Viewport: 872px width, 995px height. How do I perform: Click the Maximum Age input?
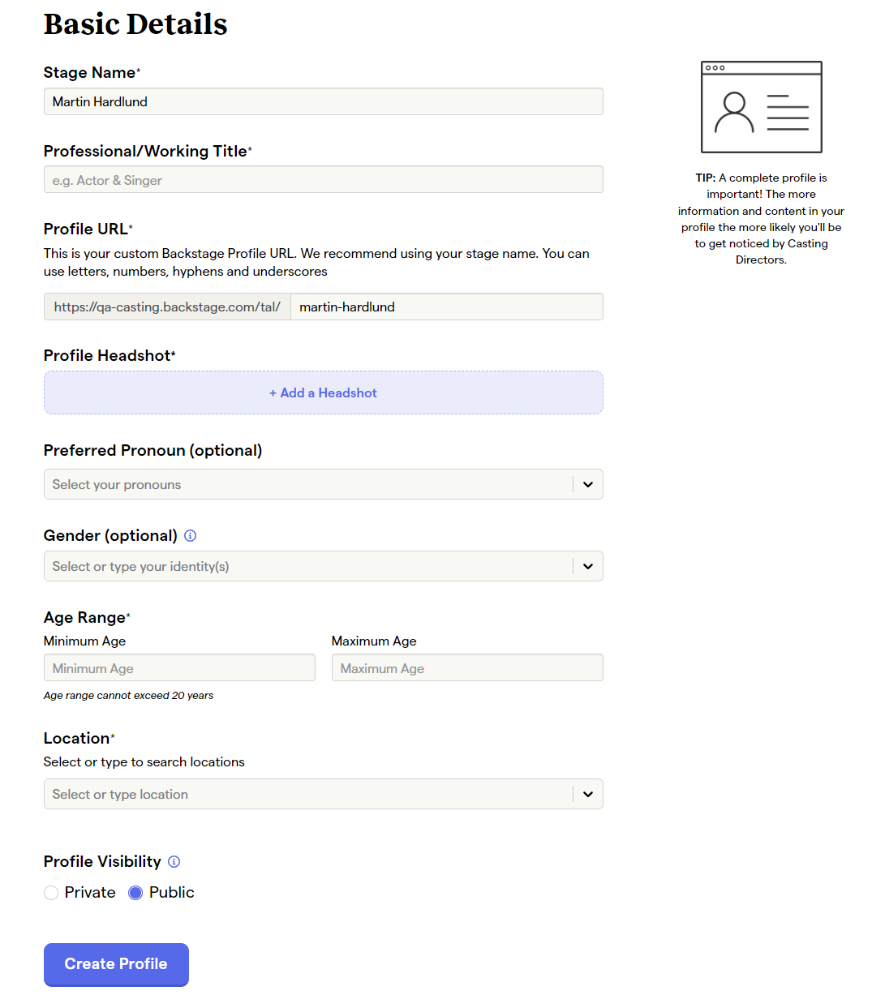point(467,668)
